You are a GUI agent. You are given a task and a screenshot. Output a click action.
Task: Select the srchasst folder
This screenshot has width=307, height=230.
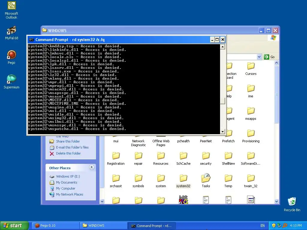pyautogui.click(x=116, y=181)
